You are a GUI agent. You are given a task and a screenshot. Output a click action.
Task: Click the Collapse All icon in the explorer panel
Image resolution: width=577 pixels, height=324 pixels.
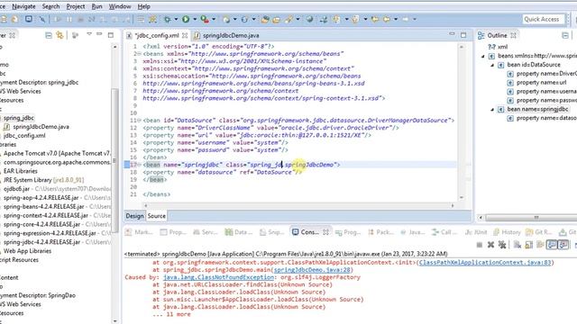point(48,35)
